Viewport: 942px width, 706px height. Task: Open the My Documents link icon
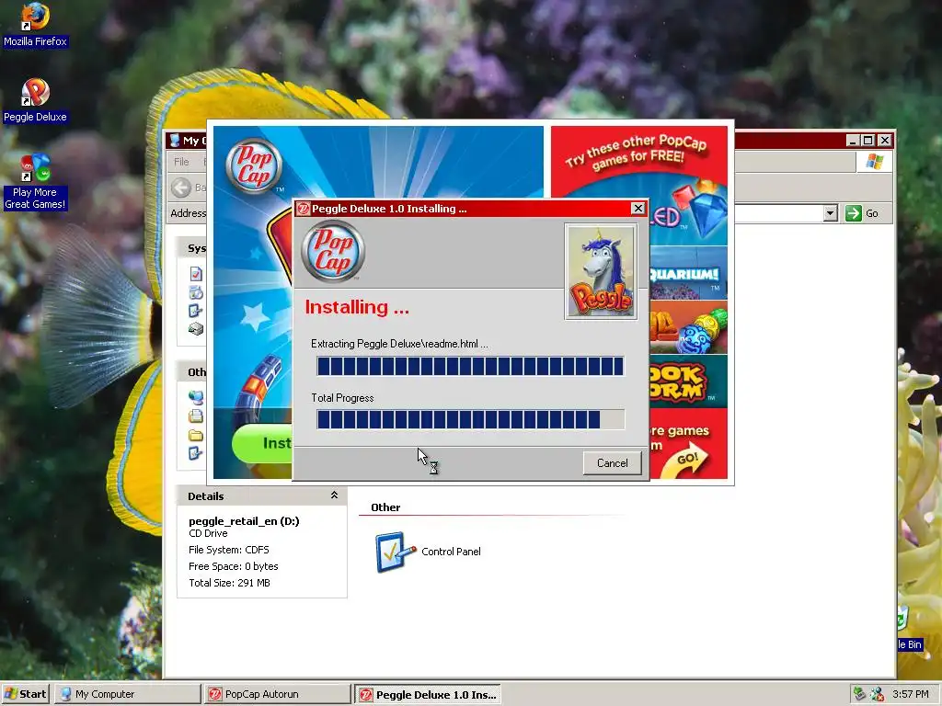point(196,416)
